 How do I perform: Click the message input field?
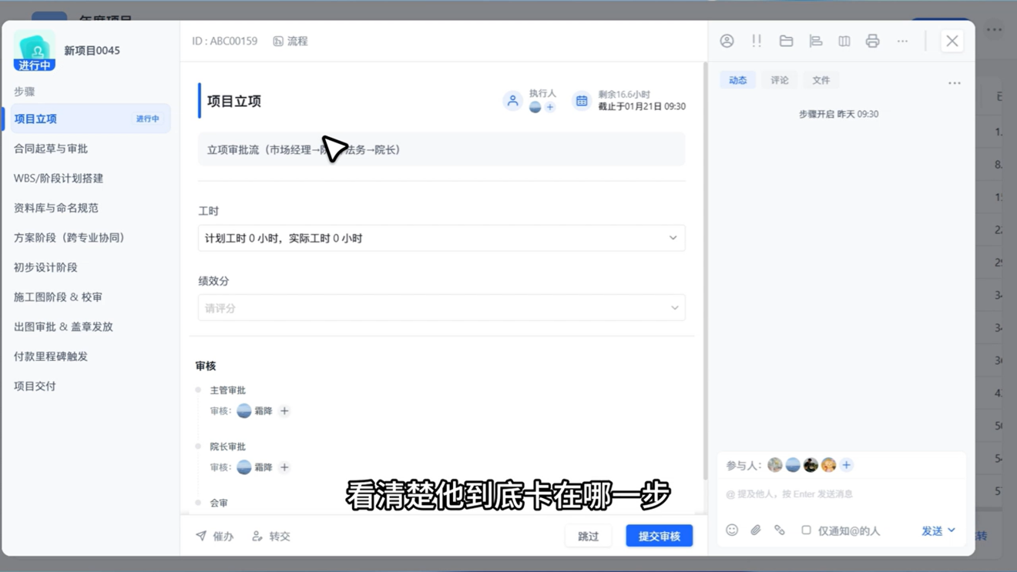(841, 493)
